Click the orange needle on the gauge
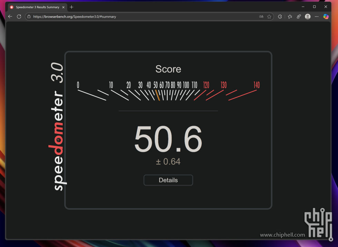The image size is (338, 247). pos(158,95)
